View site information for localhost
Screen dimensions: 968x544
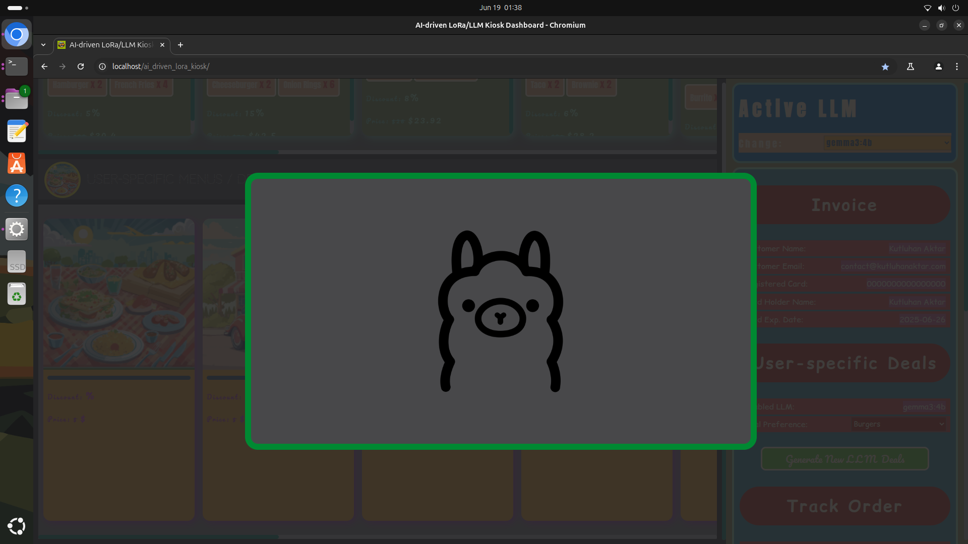click(x=102, y=66)
